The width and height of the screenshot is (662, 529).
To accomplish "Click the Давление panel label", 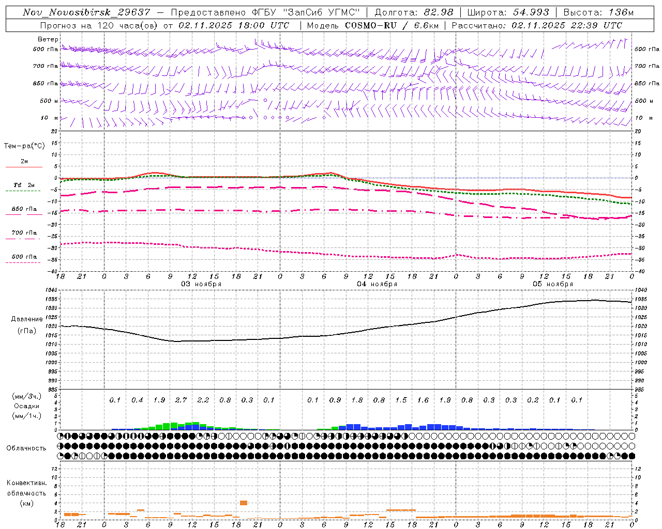I will [27, 319].
